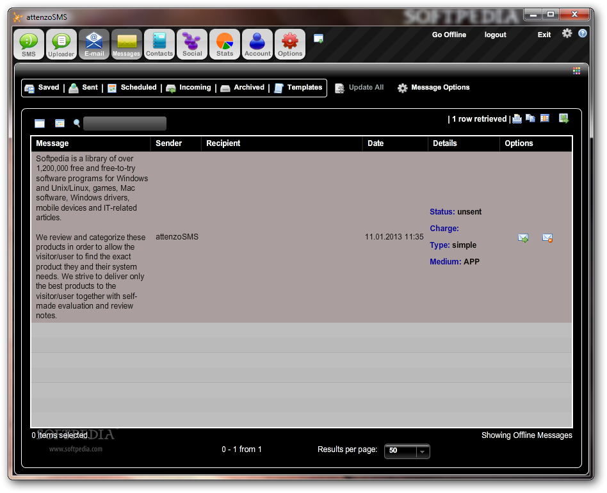Open the Uploader module
This screenshot has height=493, width=607.
[x=61, y=44]
